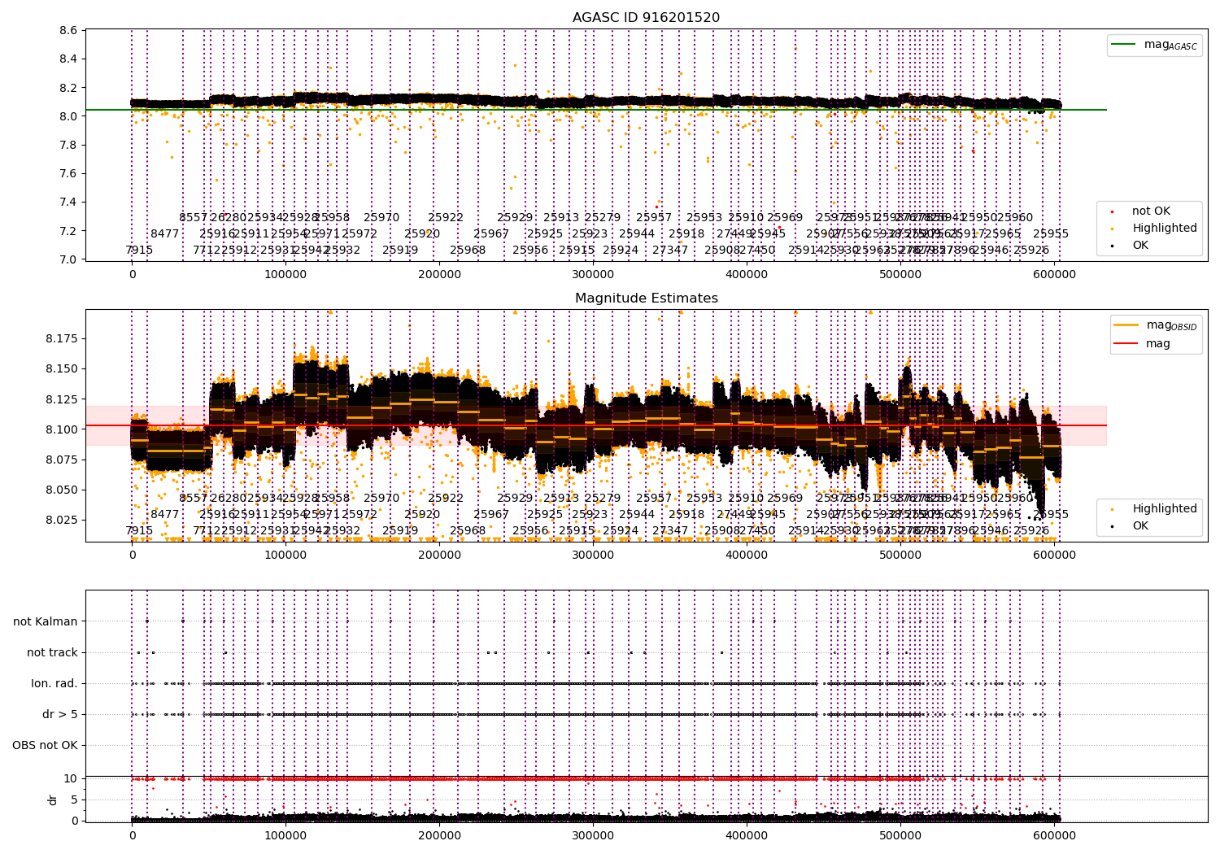Viewport: 1220px width, 854px height.
Task: Click x-tick 200000 under the middle plot
Action: tap(439, 555)
